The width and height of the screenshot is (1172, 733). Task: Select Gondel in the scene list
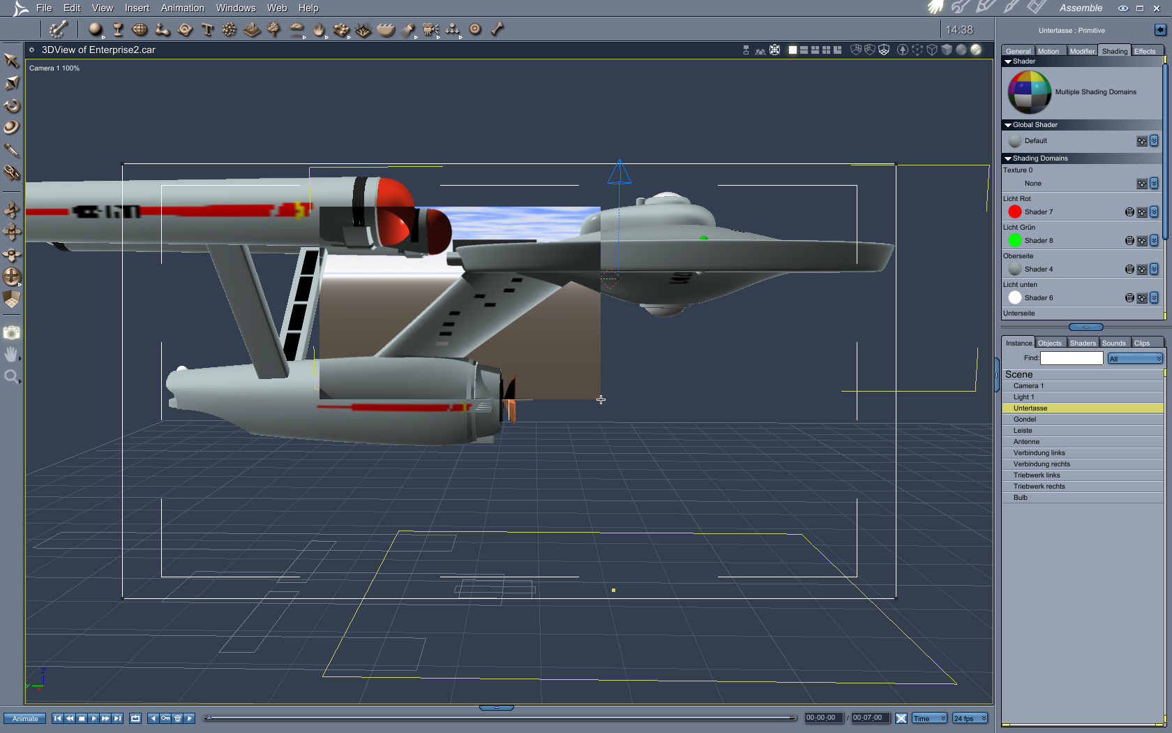pos(1083,420)
